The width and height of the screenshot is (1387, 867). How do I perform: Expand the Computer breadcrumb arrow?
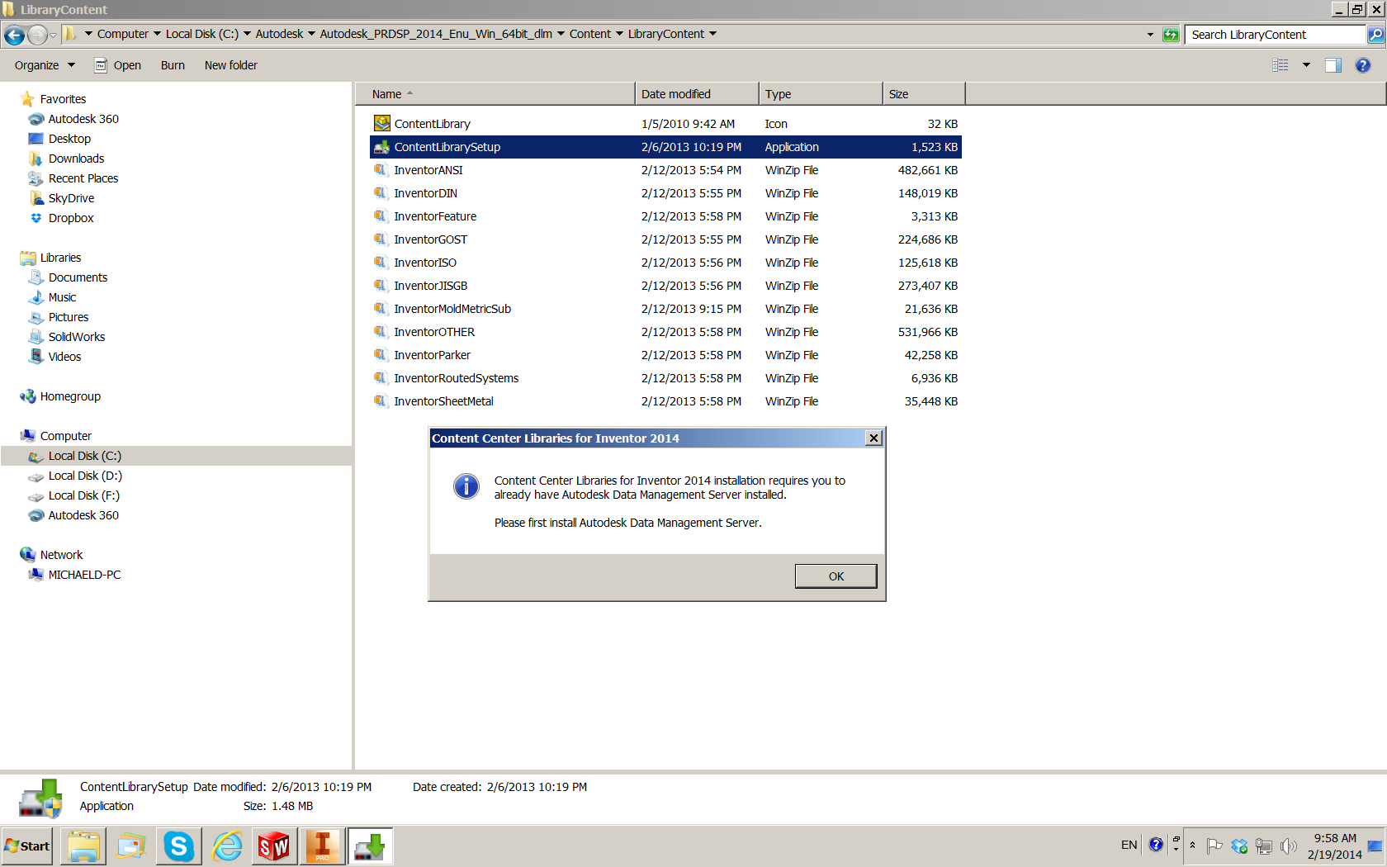pyautogui.click(x=157, y=34)
